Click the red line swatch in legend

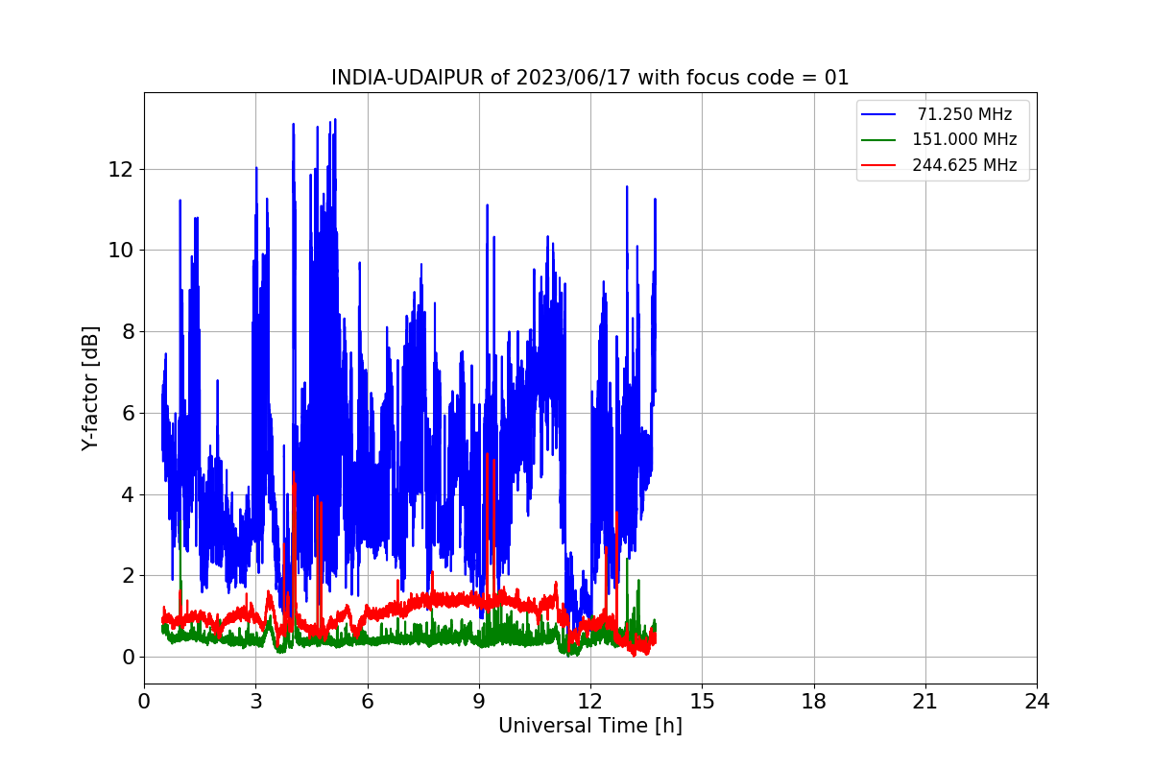point(879,165)
